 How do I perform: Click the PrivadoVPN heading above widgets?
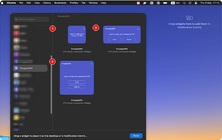(x=63, y=16)
